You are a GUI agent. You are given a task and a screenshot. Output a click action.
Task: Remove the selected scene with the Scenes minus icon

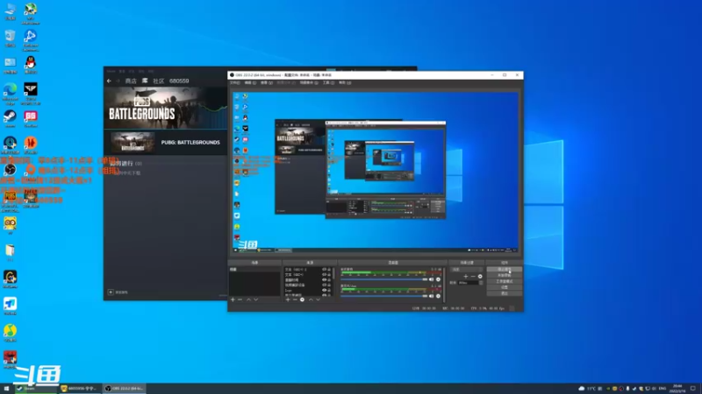point(240,299)
